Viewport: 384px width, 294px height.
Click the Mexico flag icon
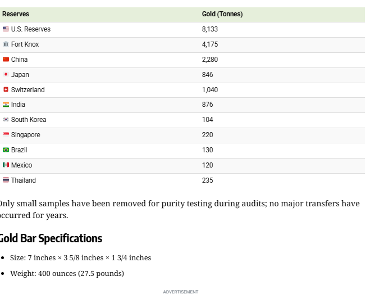pyautogui.click(x=6, y=165)
